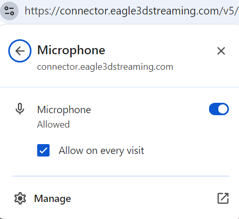239x219 pixels.
Task: Uncheck the Allow on every visit checkbox
Action: [43, 150]
